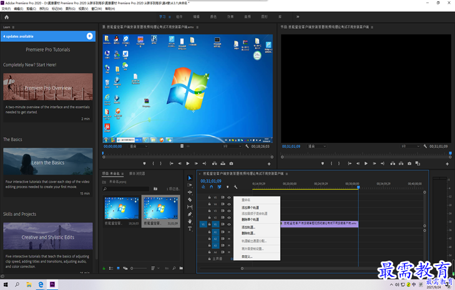
Task: Click Find magnifier at Project panel bottom
Action: 174,268
